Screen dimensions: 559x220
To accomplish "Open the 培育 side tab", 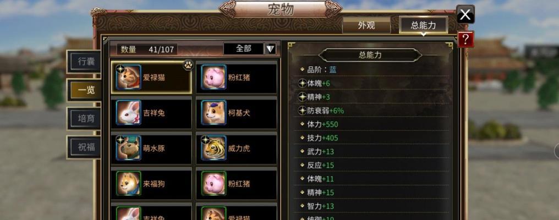I will coord(84,118).
